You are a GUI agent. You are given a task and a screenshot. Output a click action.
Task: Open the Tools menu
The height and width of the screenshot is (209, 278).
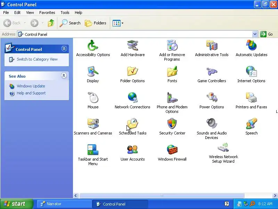65,13
